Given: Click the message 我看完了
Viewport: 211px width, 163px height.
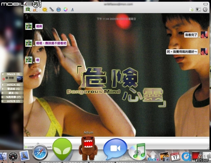Looking at the screenshot, I should [x=191, y=35].
